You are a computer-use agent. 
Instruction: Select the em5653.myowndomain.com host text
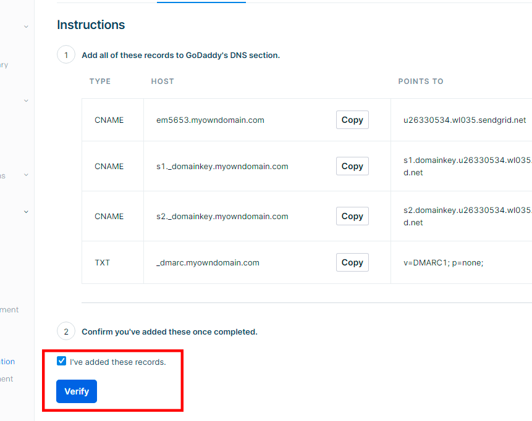tap(210, 120)
